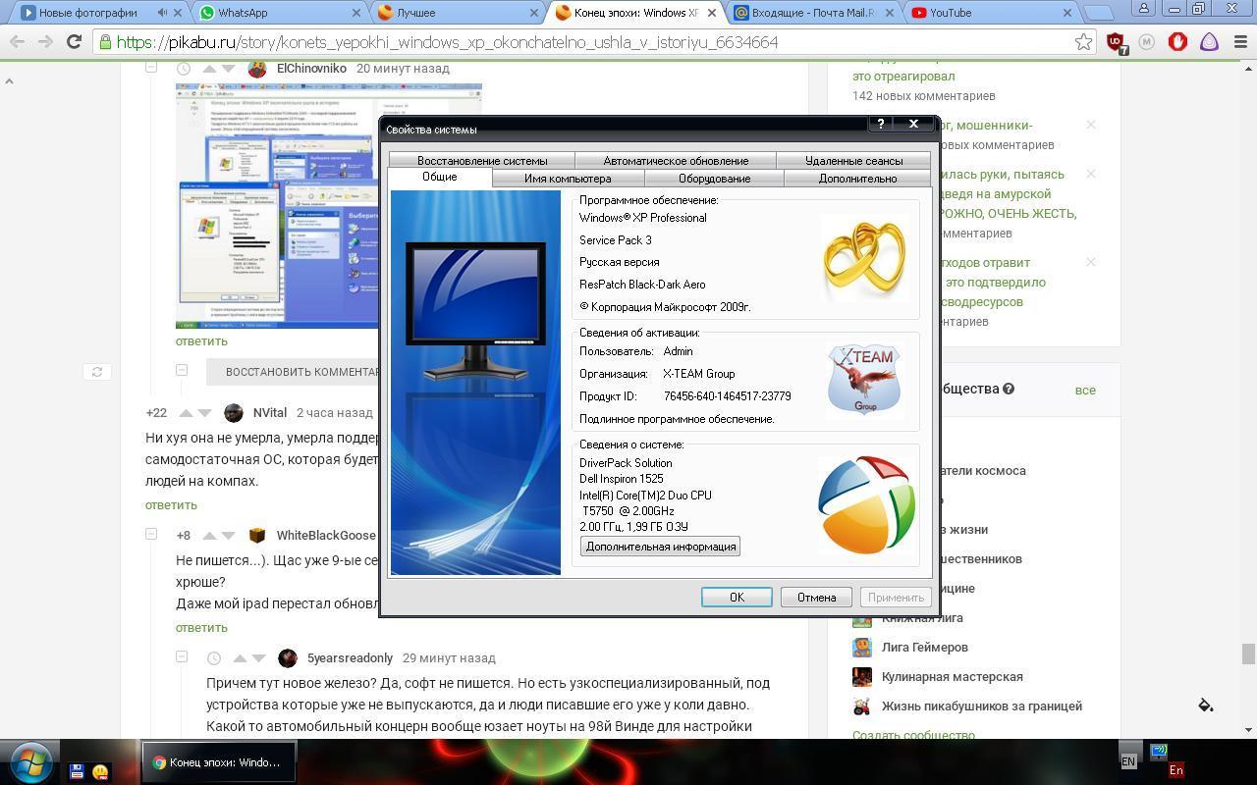Click the page vertical scrollbar thumb
This screenshot has width=1257, height=785.
[x=1248, y=654]
